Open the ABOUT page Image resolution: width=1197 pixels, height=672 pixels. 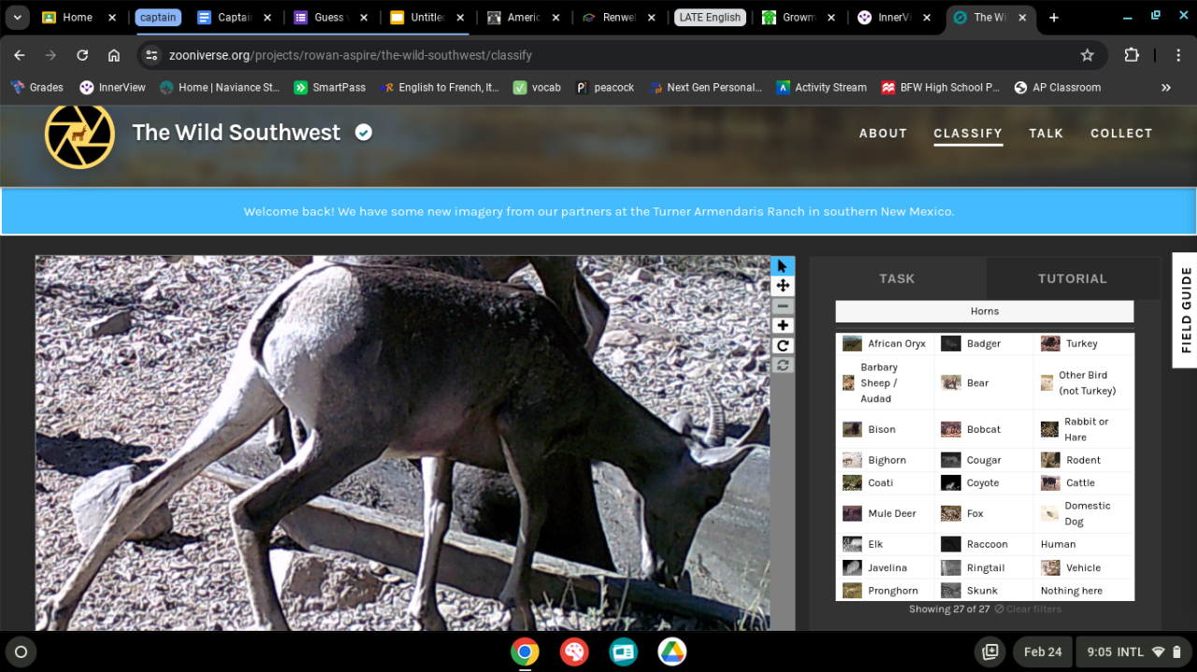883,134
